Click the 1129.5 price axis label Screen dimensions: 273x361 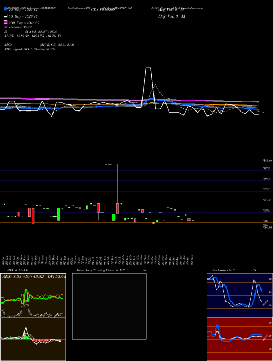[266, 168]
